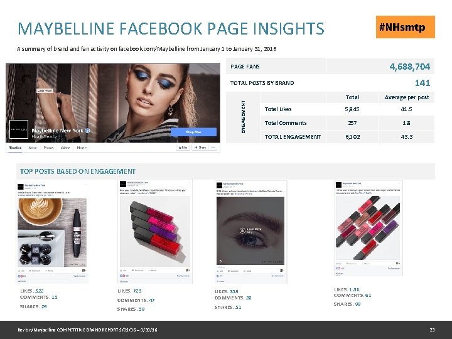452x339 pixels.
Task: Select the Total Engagement table row
Action: pos(347,137)
